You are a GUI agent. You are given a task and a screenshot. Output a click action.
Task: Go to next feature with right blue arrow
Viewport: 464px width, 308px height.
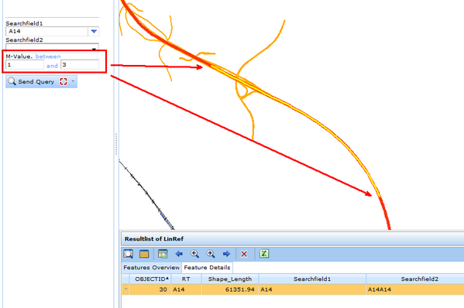point(226,254)
